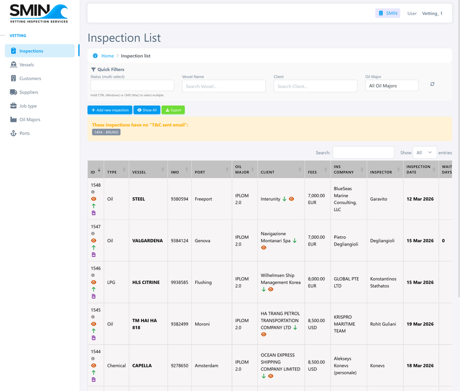The height and width of the screenshot is (391, 460).
Task: Focus the Search Client input
Action: click(x=315, y=86)
